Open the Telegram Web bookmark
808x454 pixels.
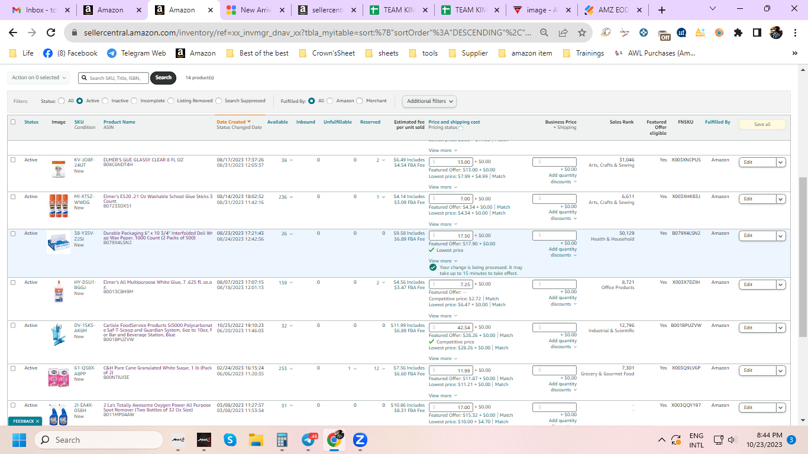pyautogui.click(x=137, y=53)
